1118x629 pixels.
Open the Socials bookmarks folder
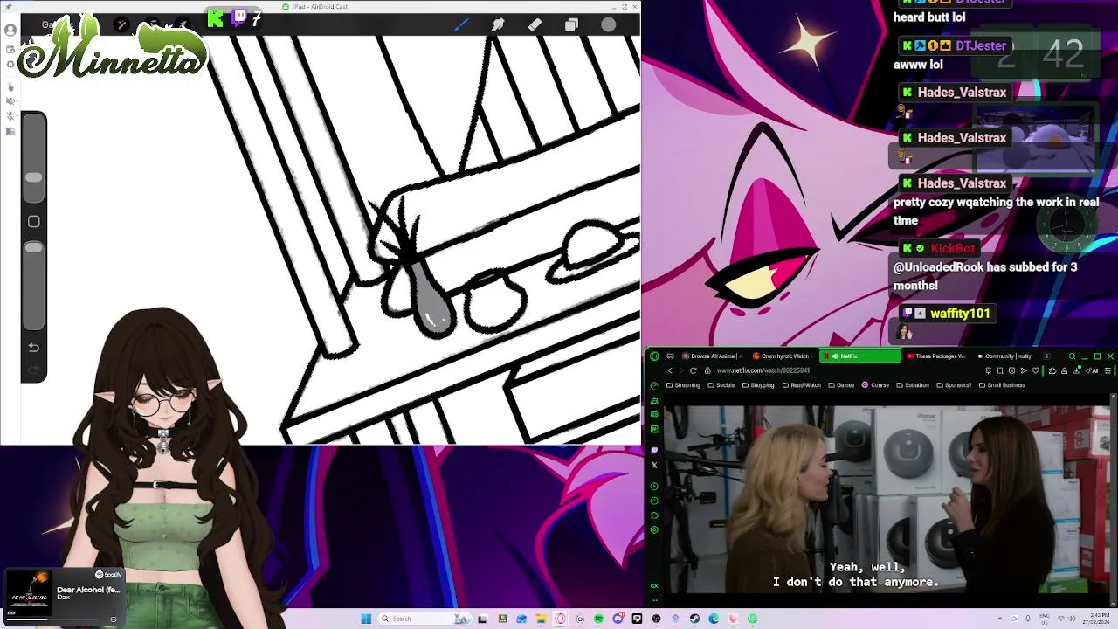point(721,385)
